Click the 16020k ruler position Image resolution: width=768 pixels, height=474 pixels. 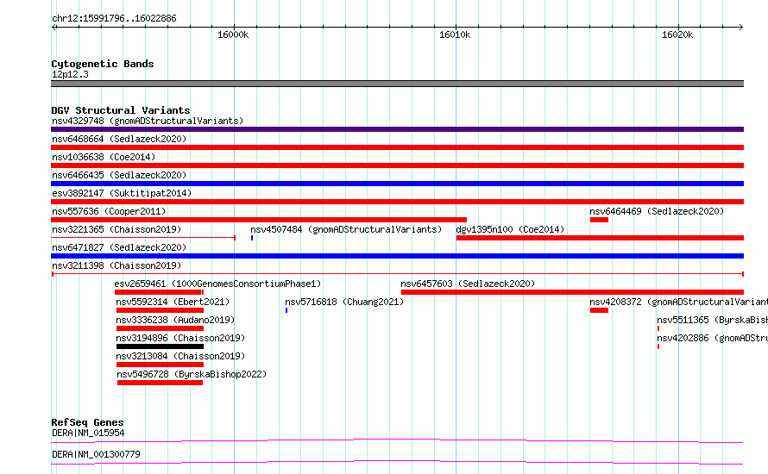pos(677,34)
